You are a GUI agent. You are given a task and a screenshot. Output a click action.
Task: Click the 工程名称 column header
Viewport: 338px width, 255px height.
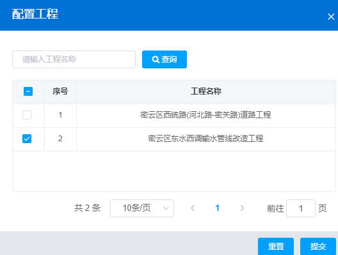(x=206, y=91)
